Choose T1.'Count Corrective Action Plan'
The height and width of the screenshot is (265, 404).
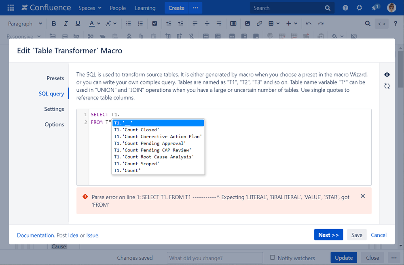(158, 137)
